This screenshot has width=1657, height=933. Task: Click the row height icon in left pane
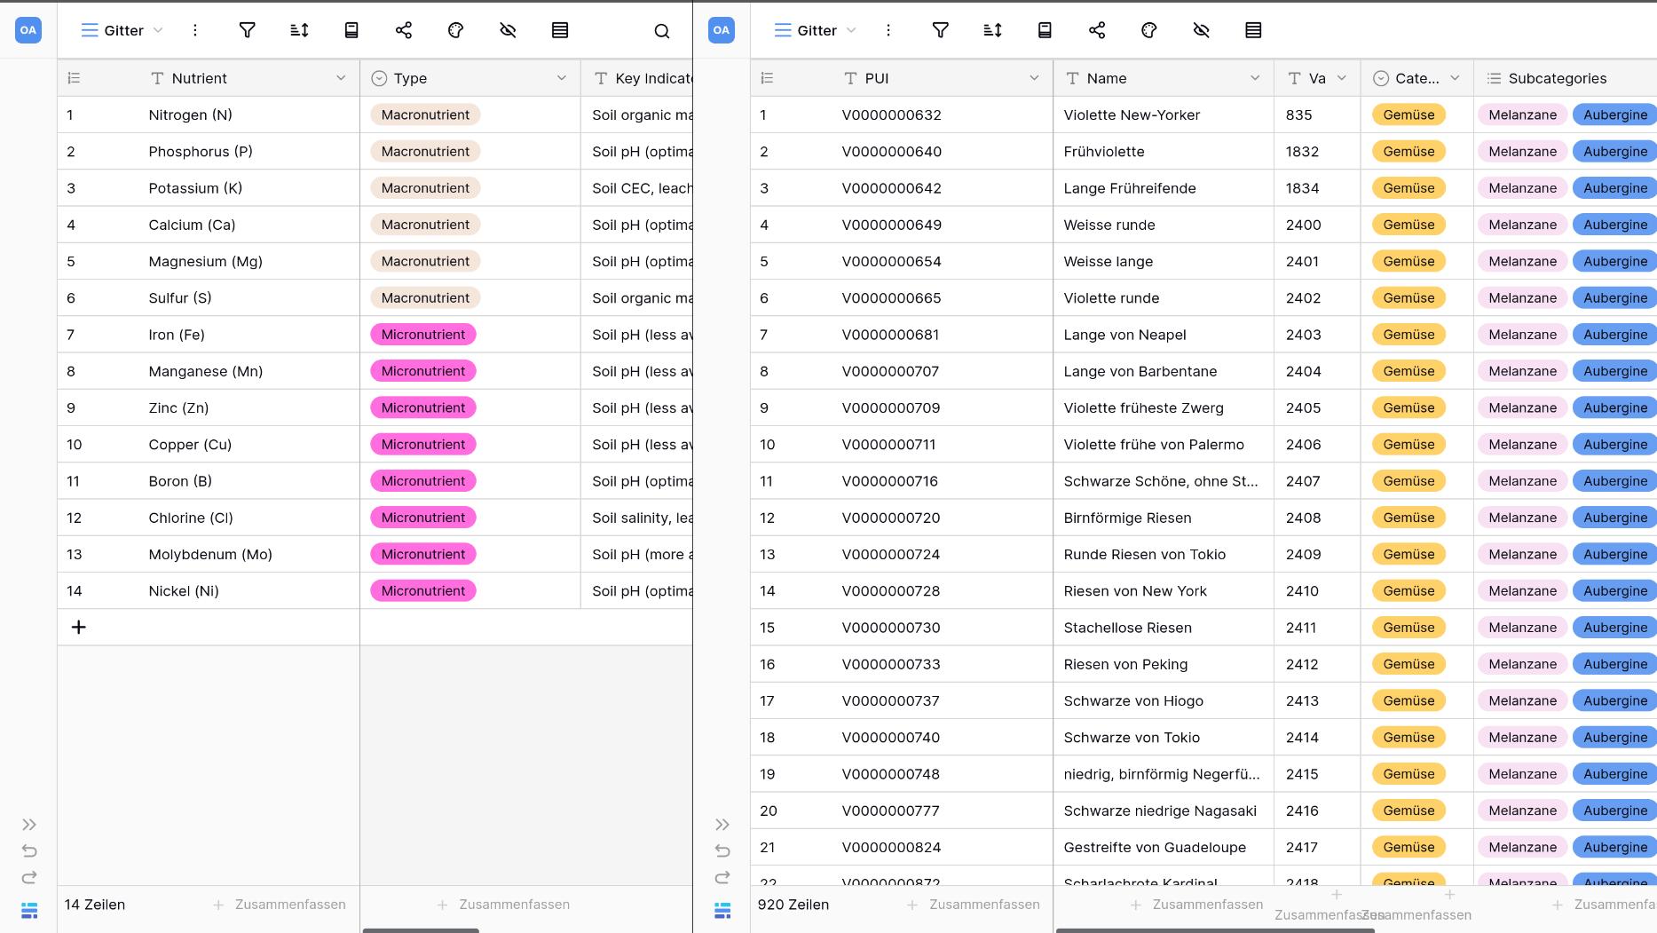560,30
